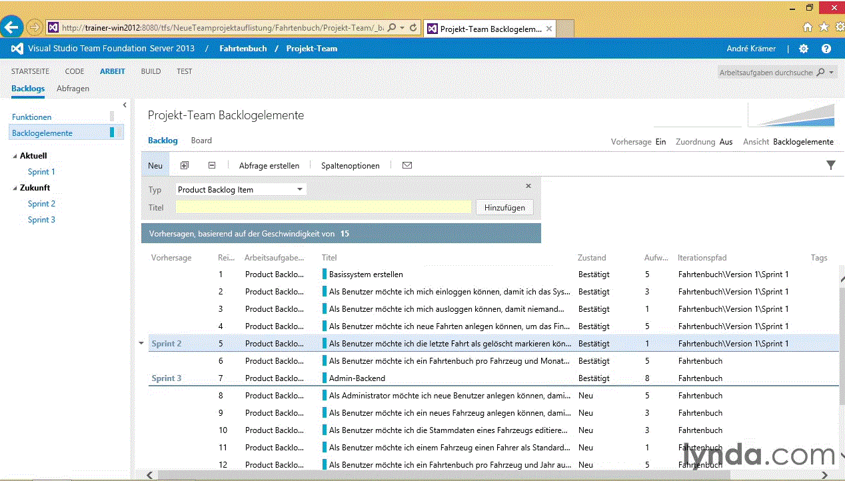Open ARBEIT hub
The width and height of the screenshot is (845, 481).
point(113,71)
